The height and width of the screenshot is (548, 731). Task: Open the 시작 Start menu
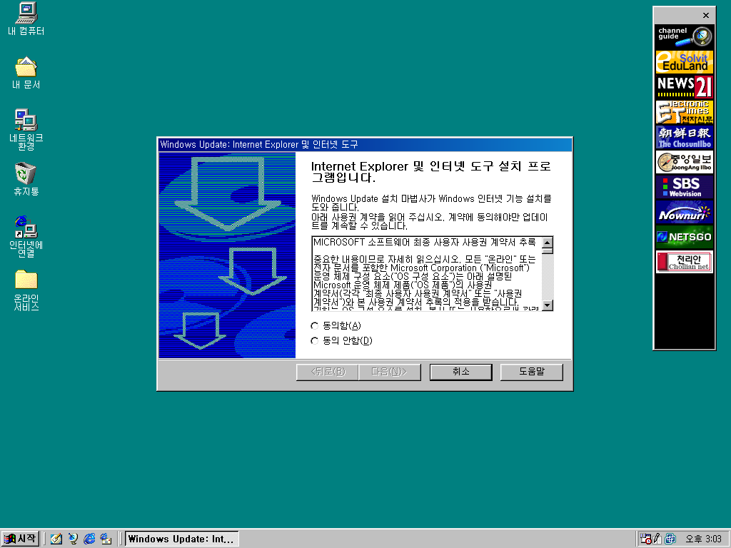coord(19,539)
